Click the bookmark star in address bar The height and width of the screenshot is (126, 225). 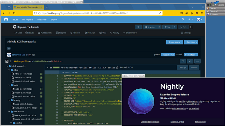tap(160, 13)
